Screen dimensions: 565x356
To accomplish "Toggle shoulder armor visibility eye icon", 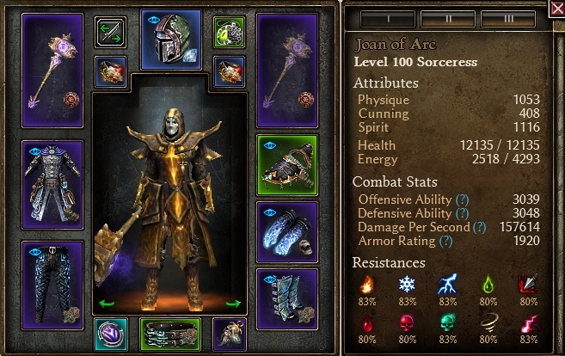I will click(269, 145).
